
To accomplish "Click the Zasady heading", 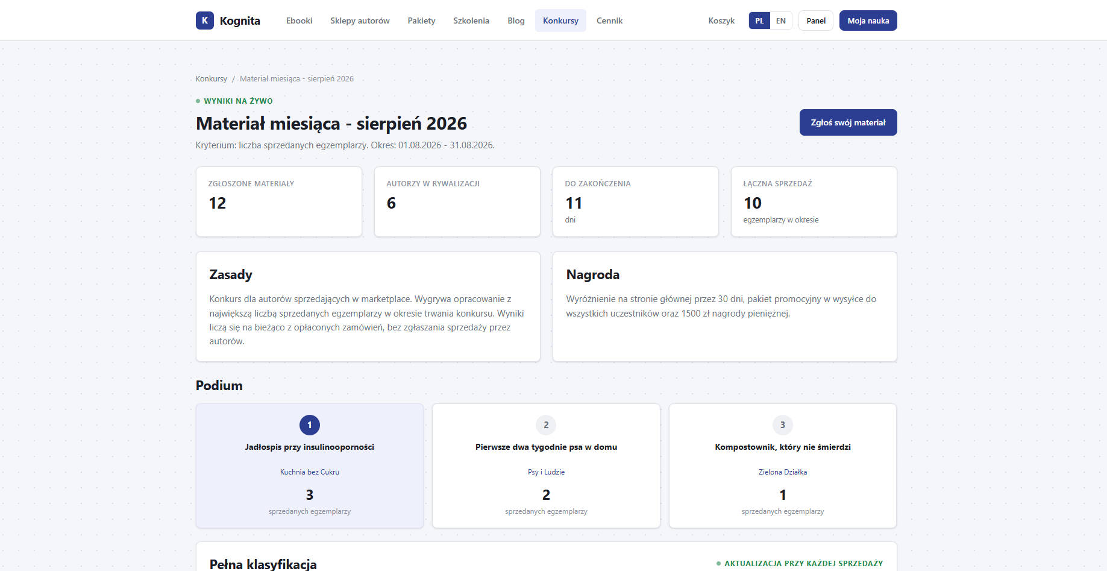I will point(231,275).
